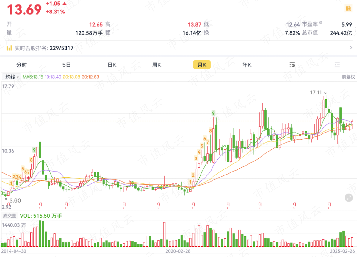Image resolution: width=357 pixels, height=257 pixels.
Task: Select the 周K chart tab
Action: click(157, 65)
